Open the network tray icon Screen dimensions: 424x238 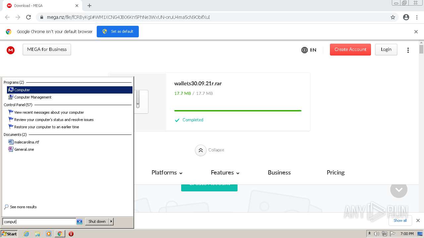(385, 234)
